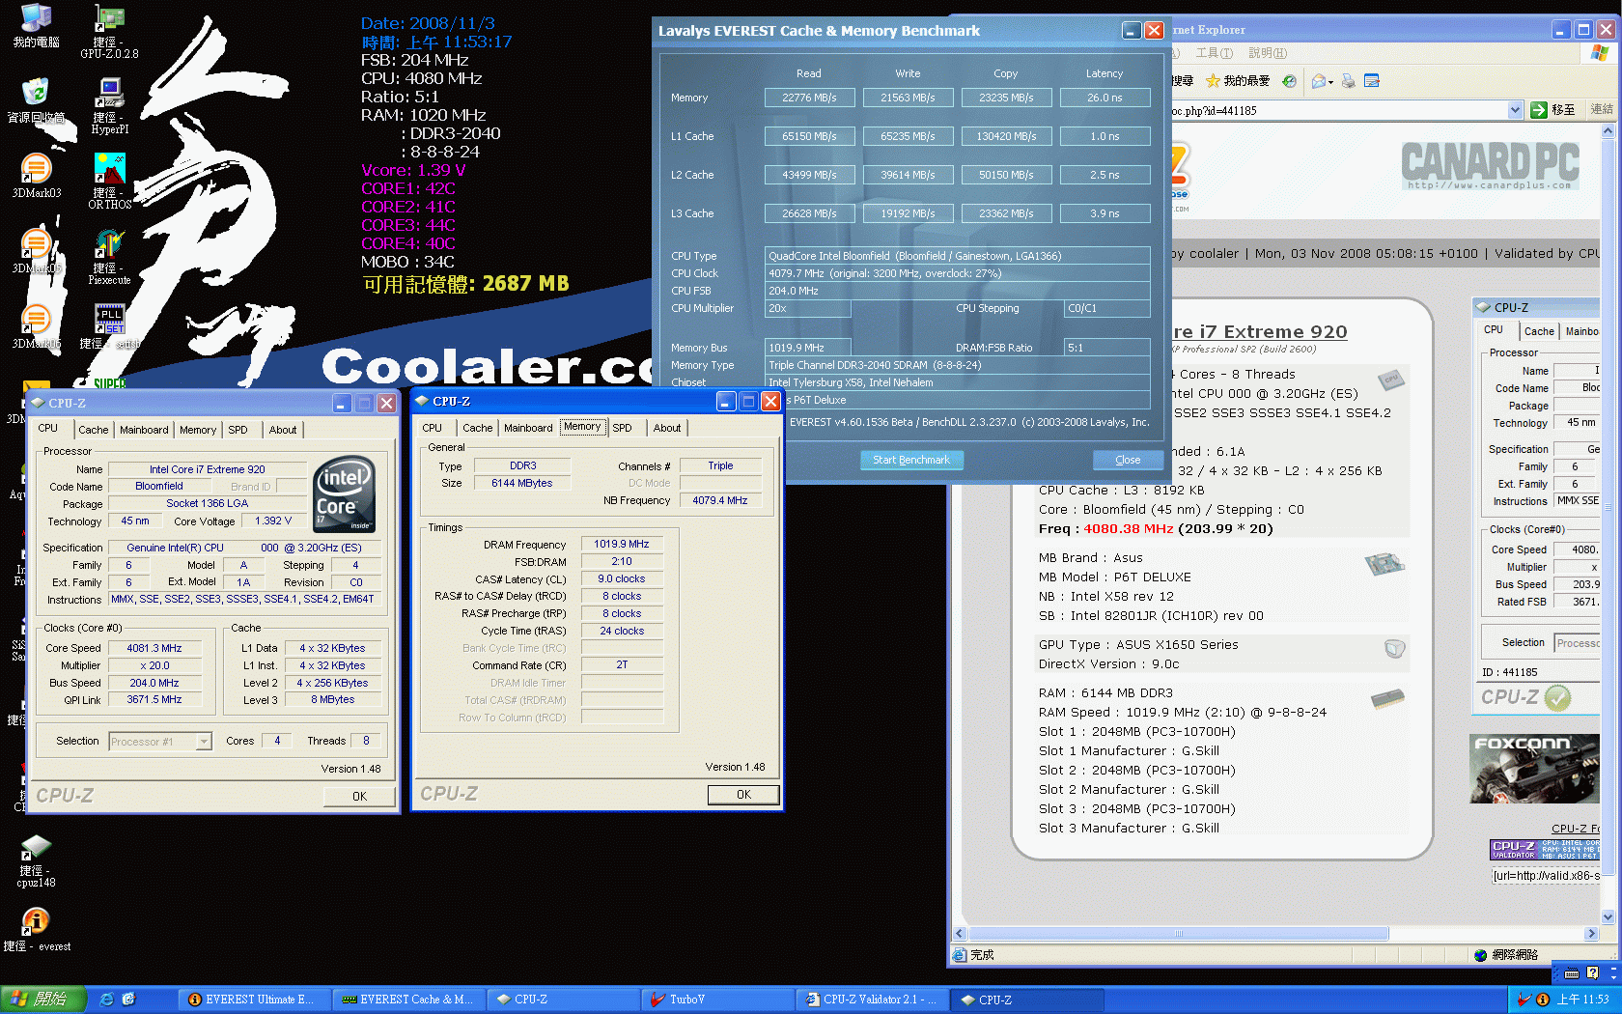
Task: Click the IE horizontal scrollbar thumb
Action: pos(1178,934)
